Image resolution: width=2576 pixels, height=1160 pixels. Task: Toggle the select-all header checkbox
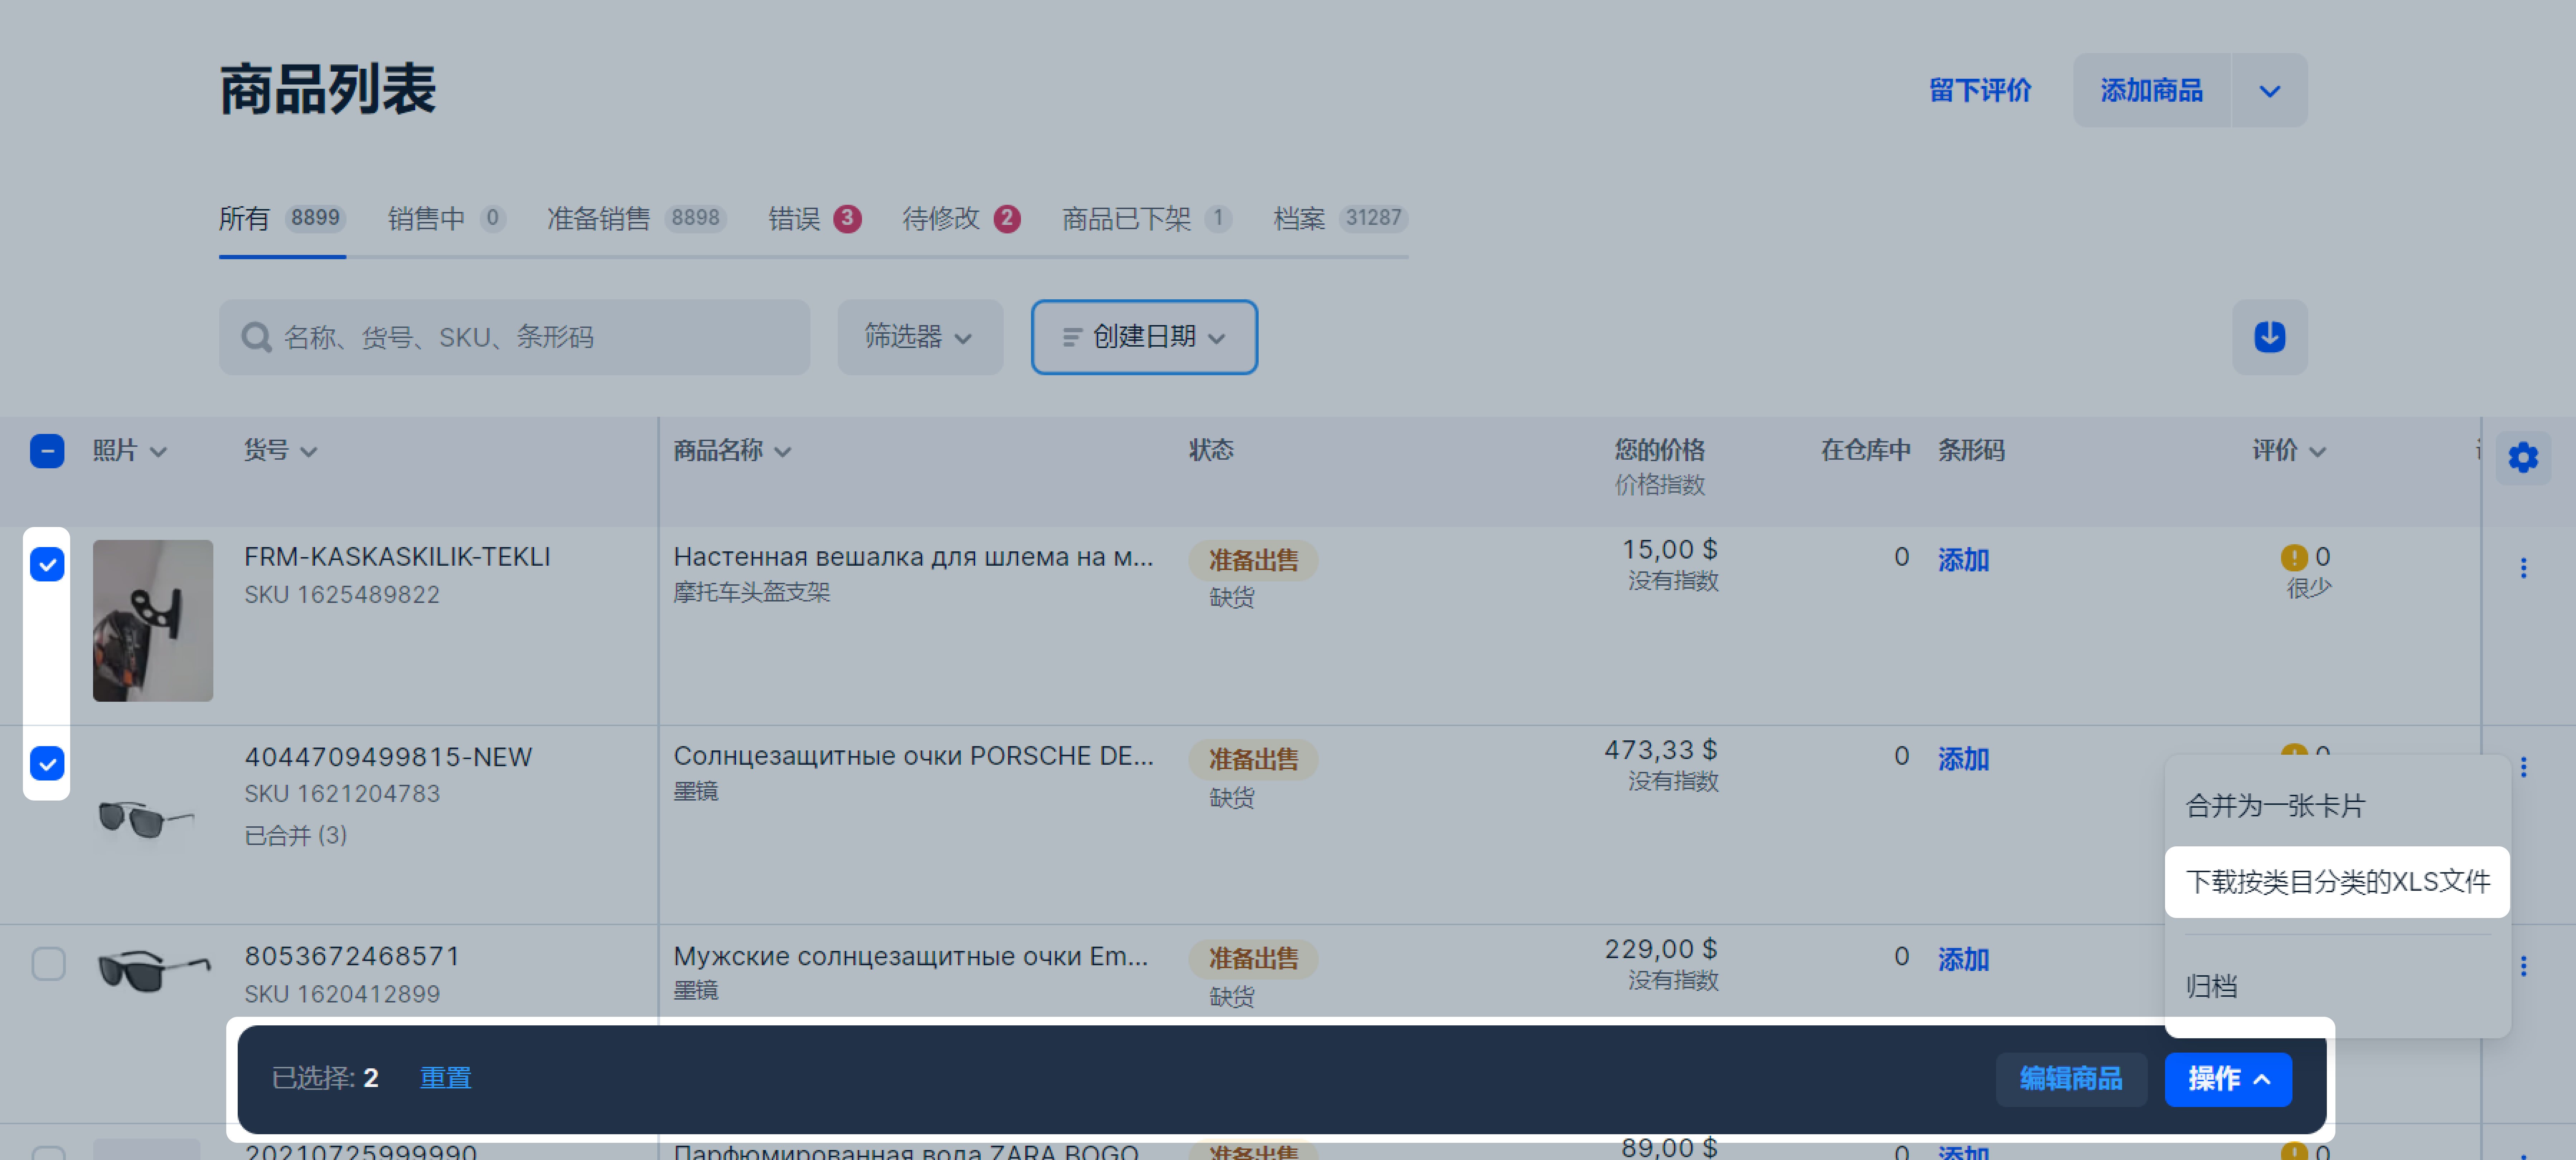[47, 451]
